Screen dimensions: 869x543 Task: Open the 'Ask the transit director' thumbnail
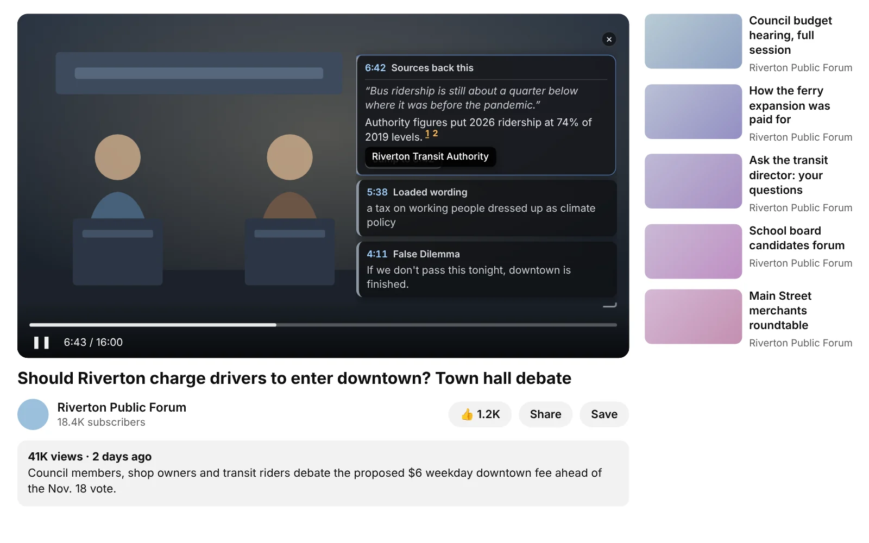click(x=693, y=181)
